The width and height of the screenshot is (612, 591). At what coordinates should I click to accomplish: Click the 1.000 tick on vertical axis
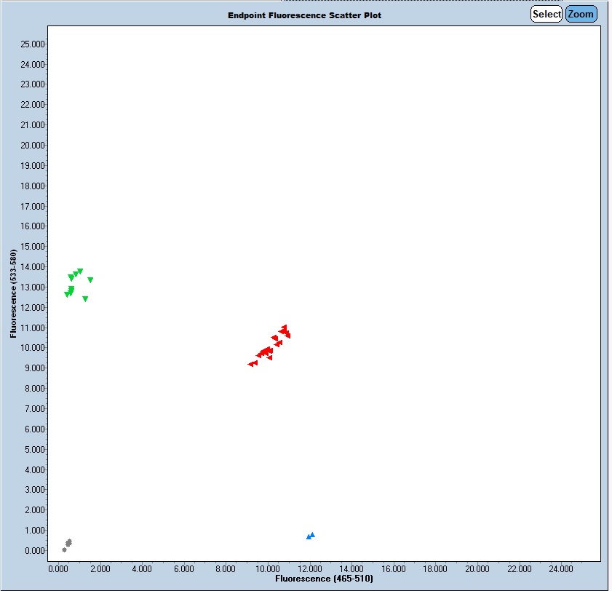[x=33, y=531]
